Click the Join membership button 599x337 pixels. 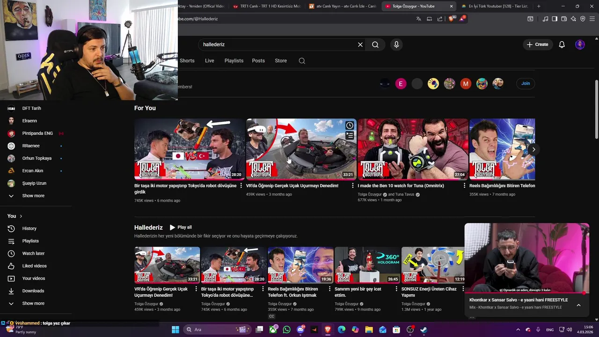point(526,83)
